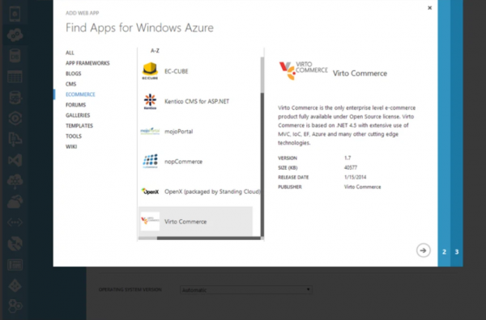Select Virto Commerce entry text
The width and height of the screenshot is (486, 320).
pos(185,221)
